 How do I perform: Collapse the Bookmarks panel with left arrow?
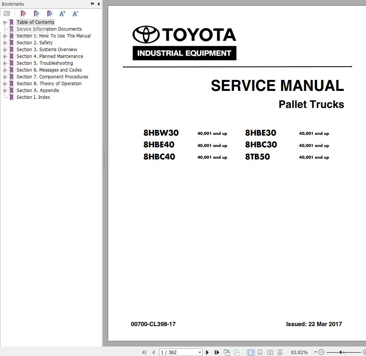(x=99, y=4)
